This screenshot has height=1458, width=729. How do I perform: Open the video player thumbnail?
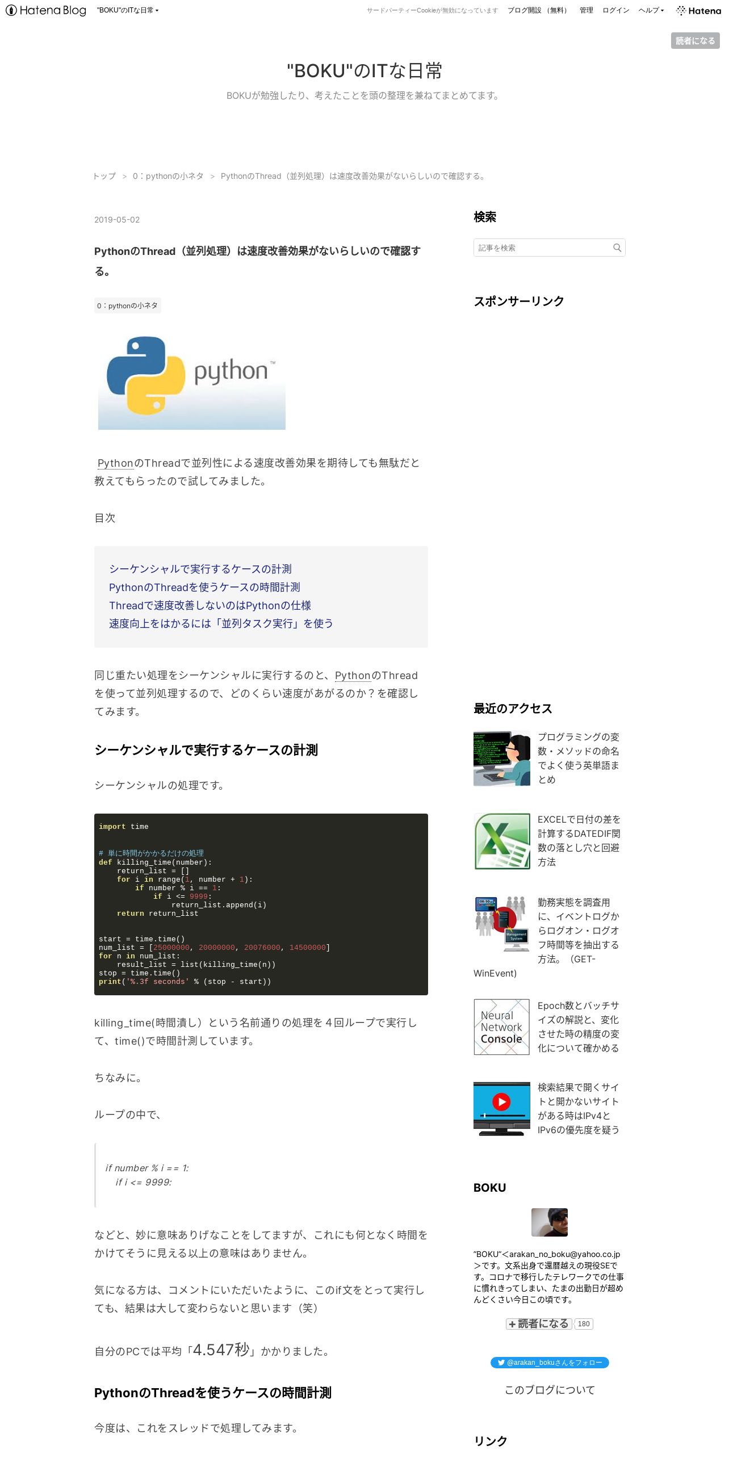[x=502, y=1109]
